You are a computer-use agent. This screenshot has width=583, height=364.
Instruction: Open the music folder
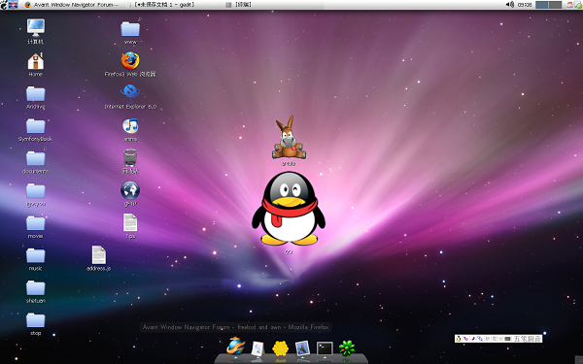point(36,255)
